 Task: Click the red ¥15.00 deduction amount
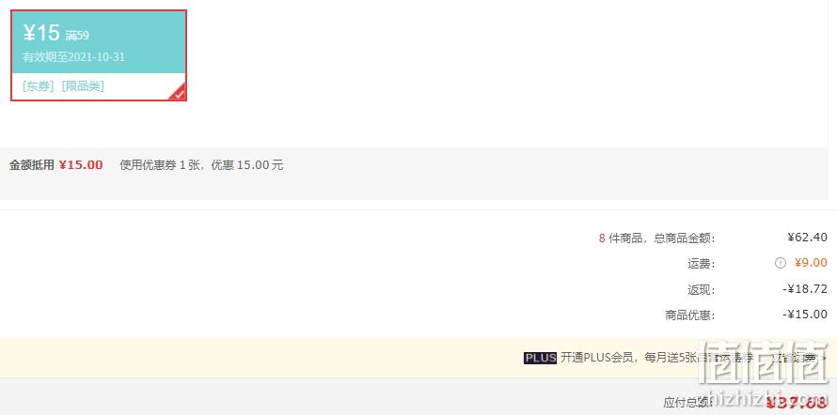tap(81, 165)
